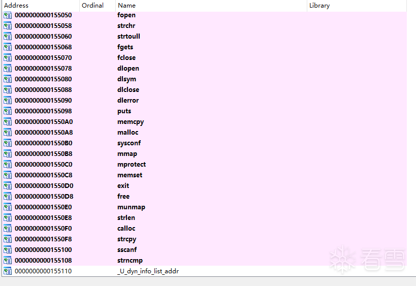Viewport: 416px width, 286px height.
Task: Select the munmap import name
Action: click(131, 207)
